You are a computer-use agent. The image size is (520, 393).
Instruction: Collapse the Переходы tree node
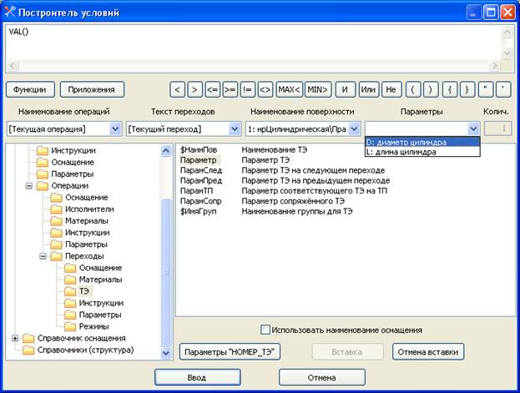(x=43, y=256)
